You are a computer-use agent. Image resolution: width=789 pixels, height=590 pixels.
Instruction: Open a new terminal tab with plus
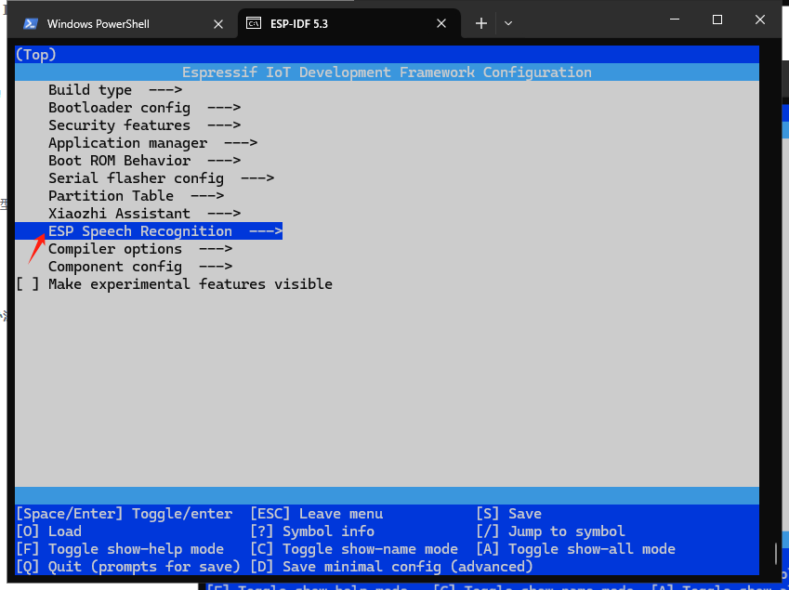coord(480,23)
